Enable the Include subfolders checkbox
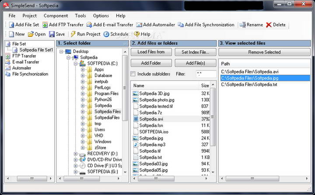This screenshot has width=315, height=195. pos(134,74)
